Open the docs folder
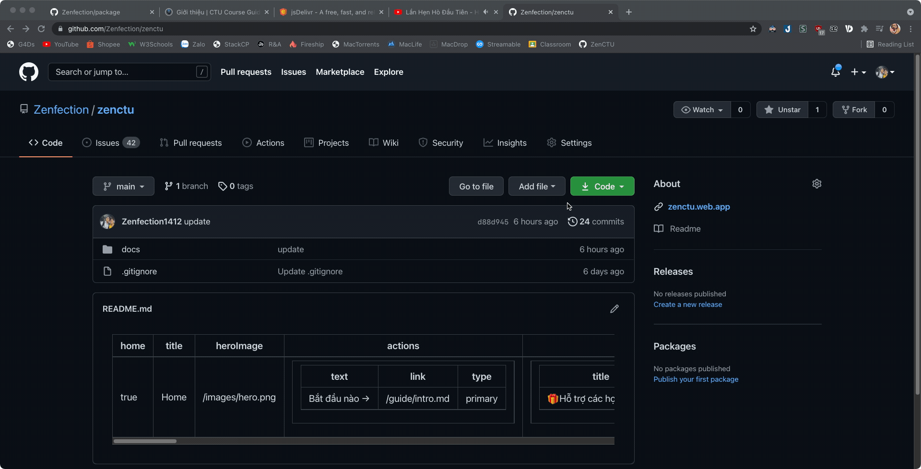 pos(130,249)
